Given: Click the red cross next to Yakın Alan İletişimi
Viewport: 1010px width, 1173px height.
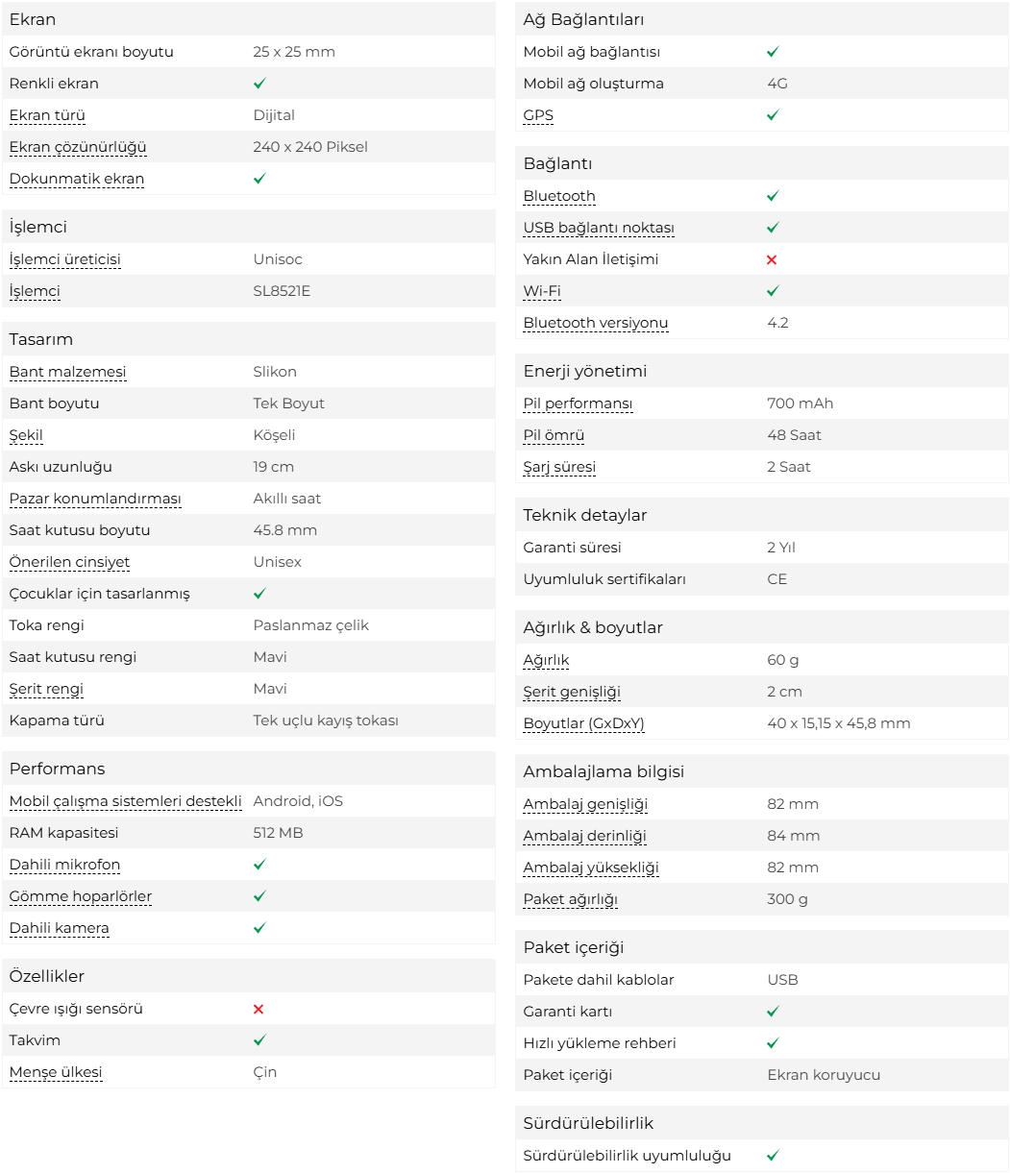Looking at the screenshot, I should click(x=772, y=259).
